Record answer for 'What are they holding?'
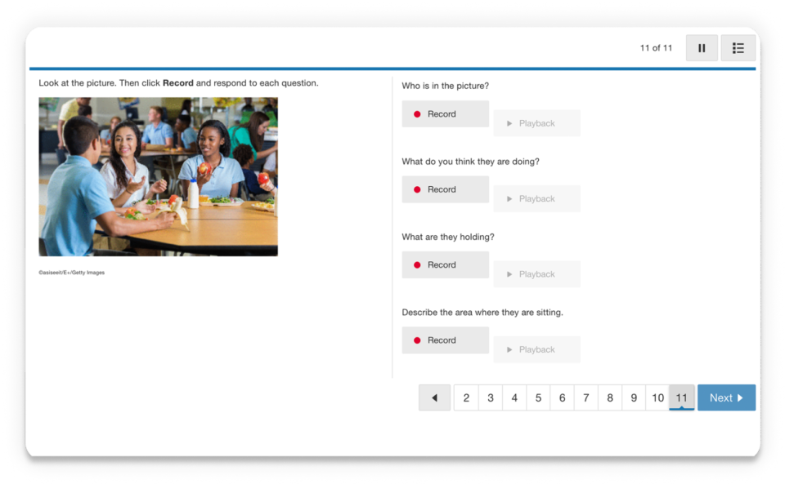Screen dimensions: 785x484 [445, 264]
